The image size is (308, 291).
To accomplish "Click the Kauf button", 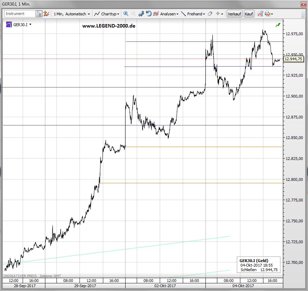I will click(x=249, y=14).
